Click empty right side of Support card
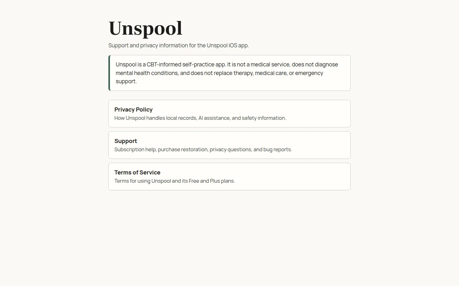This screenshot has width=459, height=286. click(322, 145)
